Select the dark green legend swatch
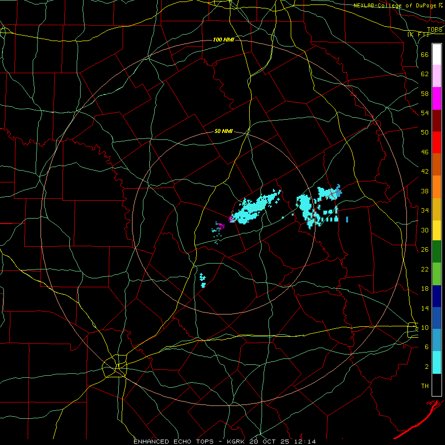 [x=437, y=252]
